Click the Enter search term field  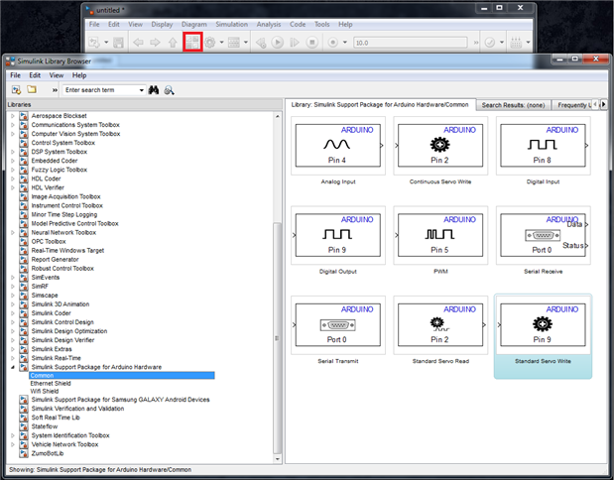click(99, 90)
